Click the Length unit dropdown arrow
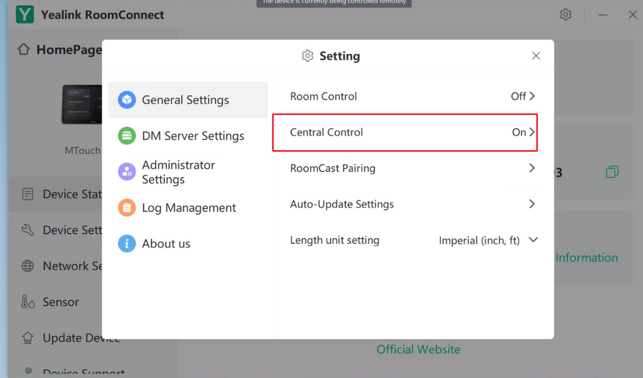Image resolution: width=643 pixels, height=378 pixels. tap(533, 240)
